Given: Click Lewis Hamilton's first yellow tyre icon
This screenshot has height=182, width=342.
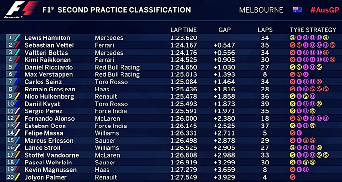Looking at the screenshot, I should [x=292, y=38].
